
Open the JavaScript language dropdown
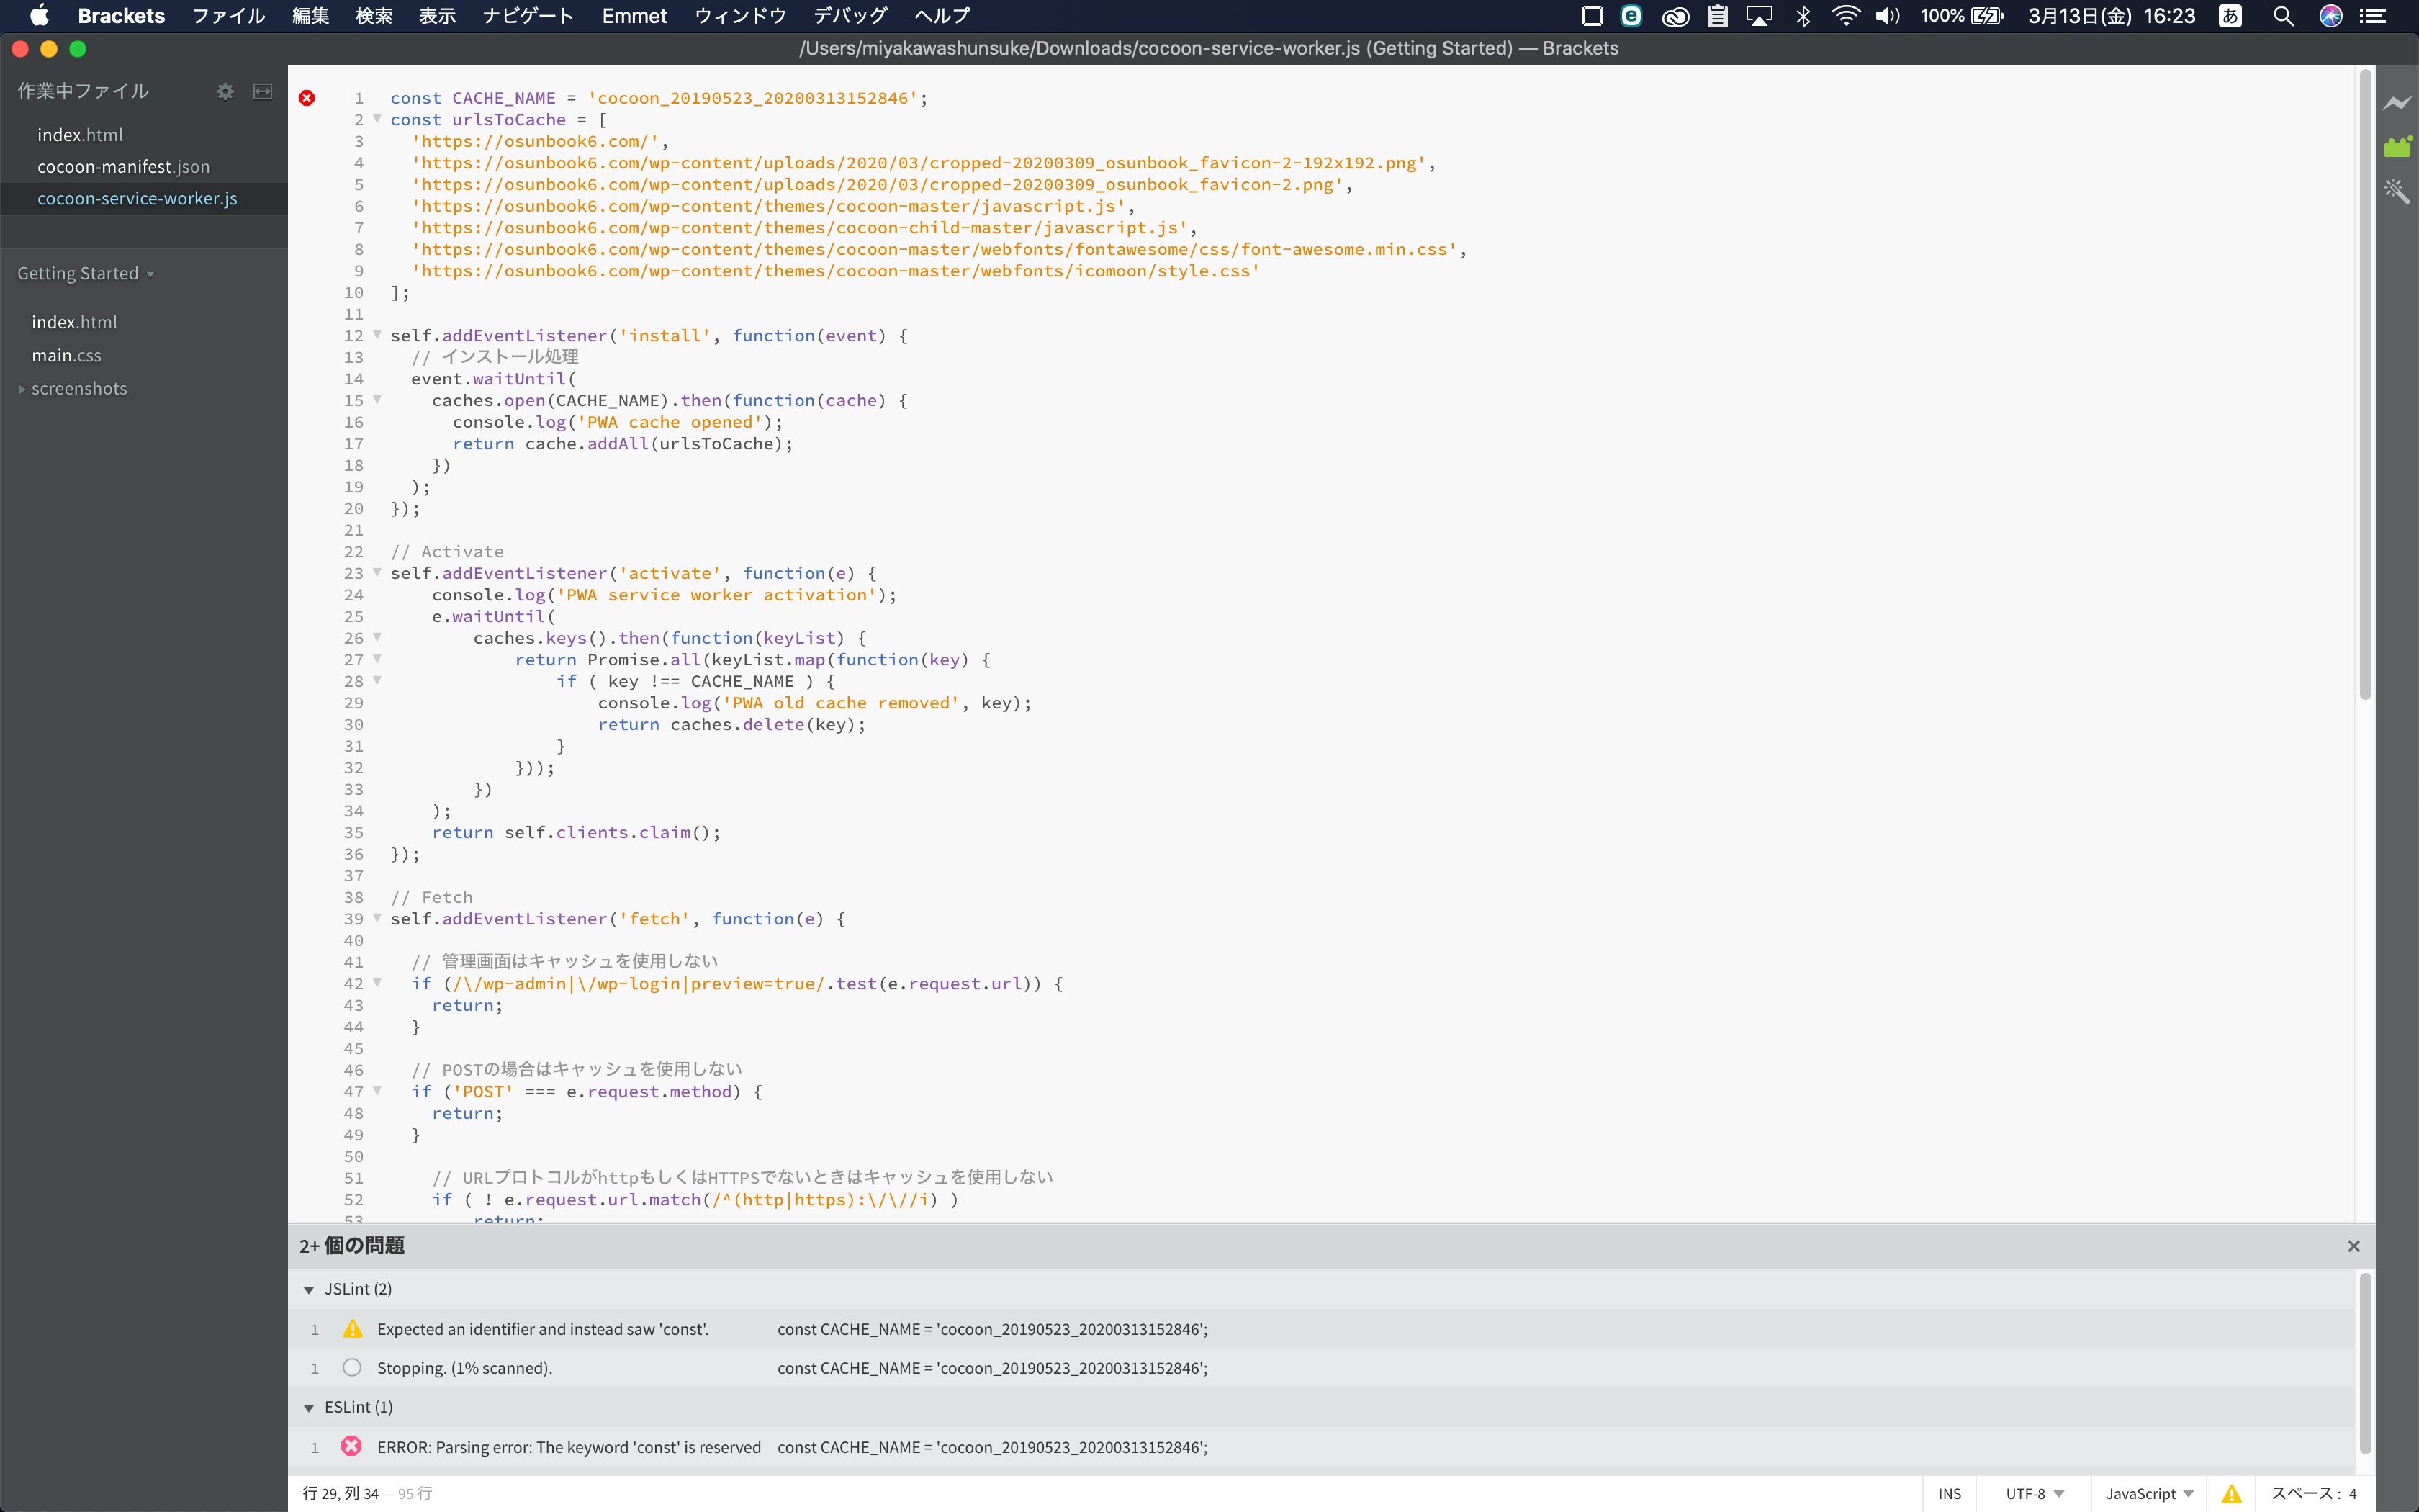coord(2149,1493)
